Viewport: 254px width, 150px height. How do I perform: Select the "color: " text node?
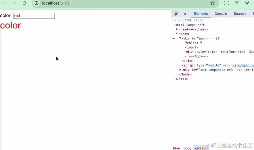click(193, 43)
